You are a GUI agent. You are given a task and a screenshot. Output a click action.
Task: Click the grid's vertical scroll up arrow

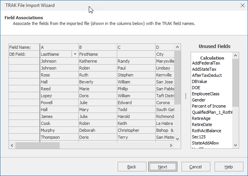tap(178, 47)
